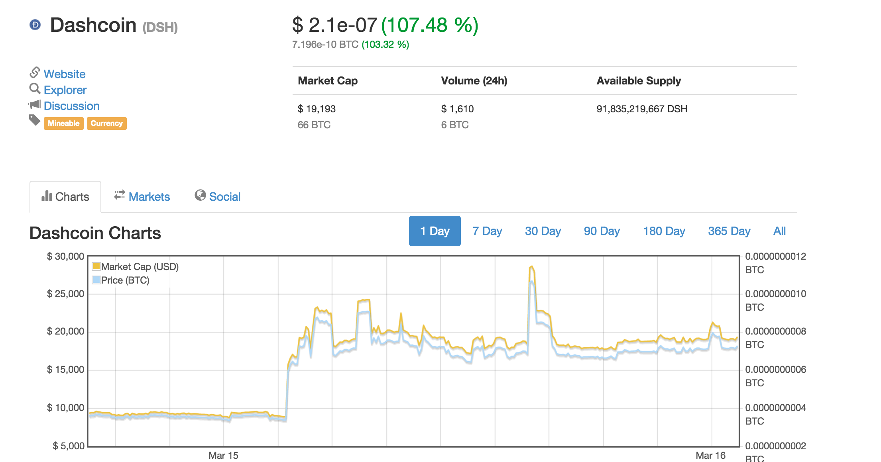Click the $ 2.1e-07 price text
This screenshot has height=462, width=881.
tap(334, 25)
